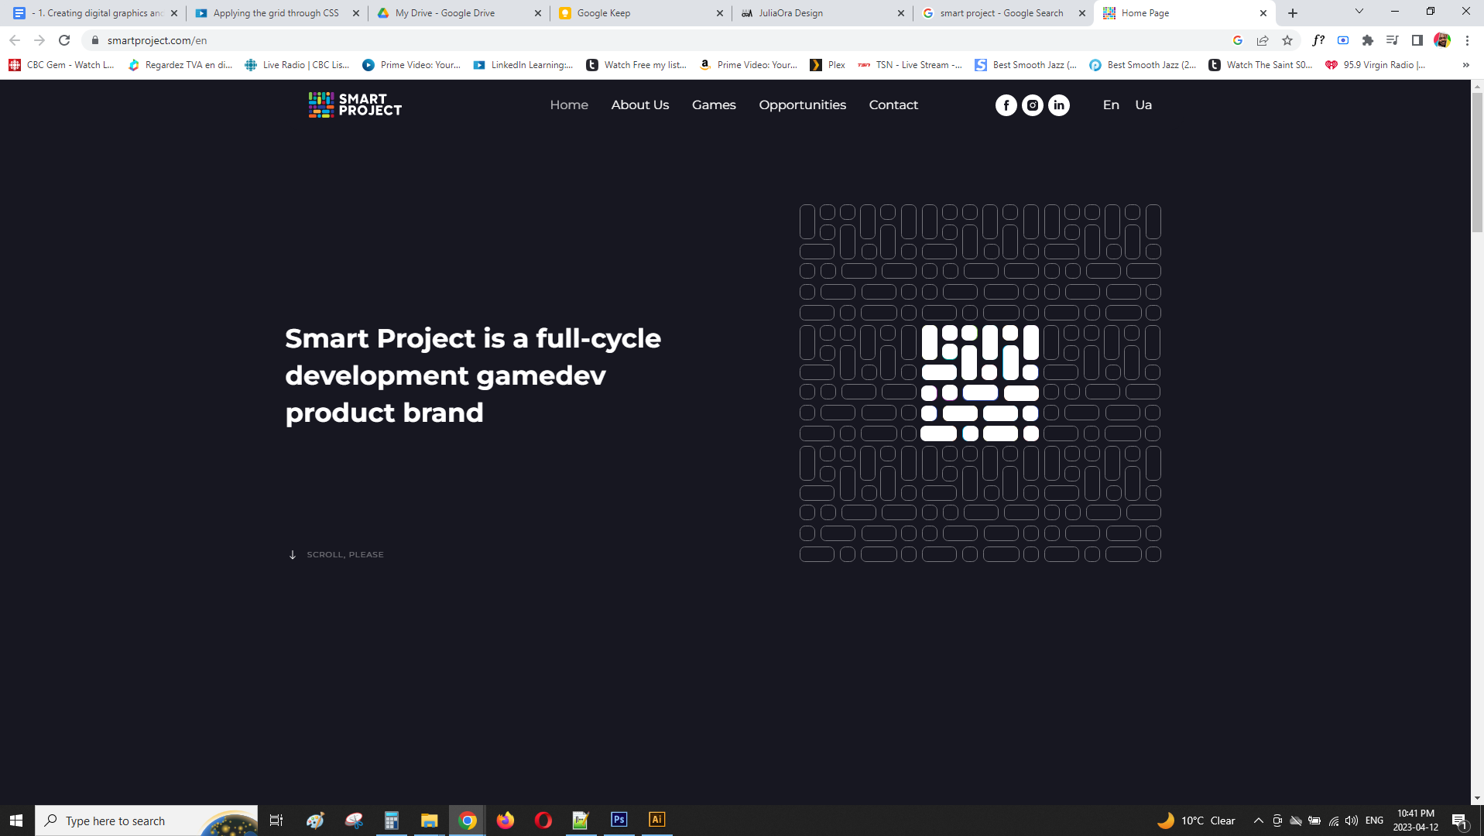Viewport: 1484px width, 836px height.
Task: Switch to the JuliaOra Design tab
Action: tap(821, 13)
